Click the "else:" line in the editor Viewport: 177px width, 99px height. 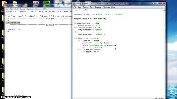pos(76,32)
